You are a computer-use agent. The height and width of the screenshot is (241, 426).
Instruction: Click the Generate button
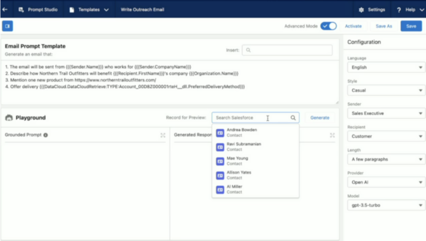(320, 118)
